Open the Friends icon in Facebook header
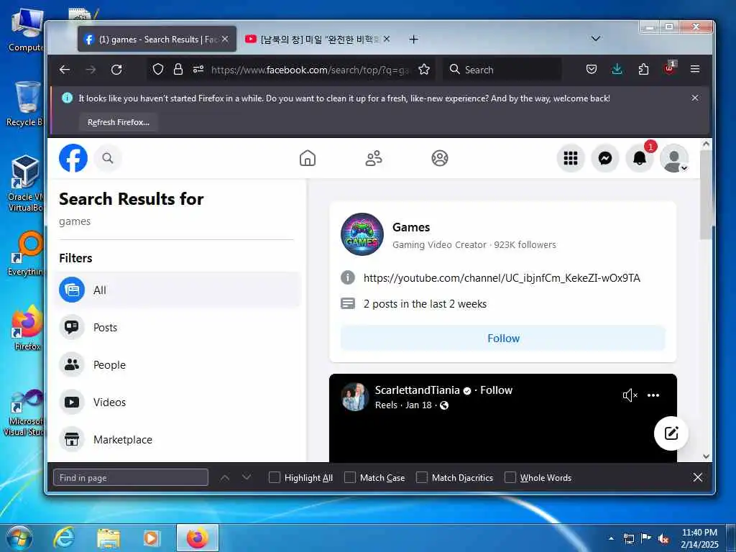The width and height of the screenshot is (736, 552). [x=374, y=158]
